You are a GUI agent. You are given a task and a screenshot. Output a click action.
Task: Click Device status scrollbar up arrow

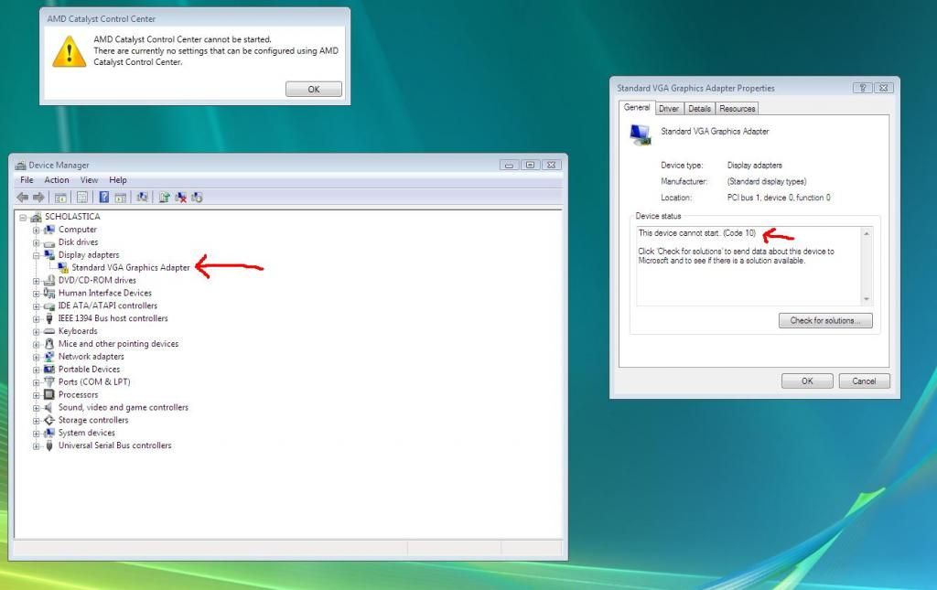click(867, 233)
